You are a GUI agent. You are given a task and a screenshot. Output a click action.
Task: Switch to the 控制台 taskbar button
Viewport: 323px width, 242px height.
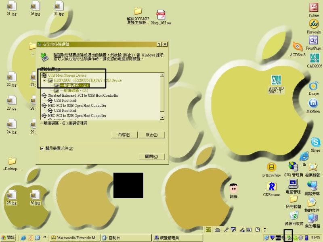(126, 238)
